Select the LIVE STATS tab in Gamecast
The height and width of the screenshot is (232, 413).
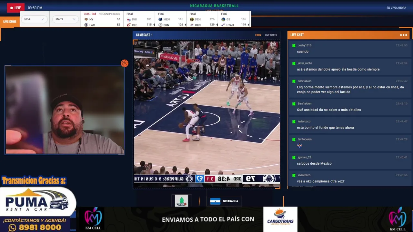coord(271,35)
